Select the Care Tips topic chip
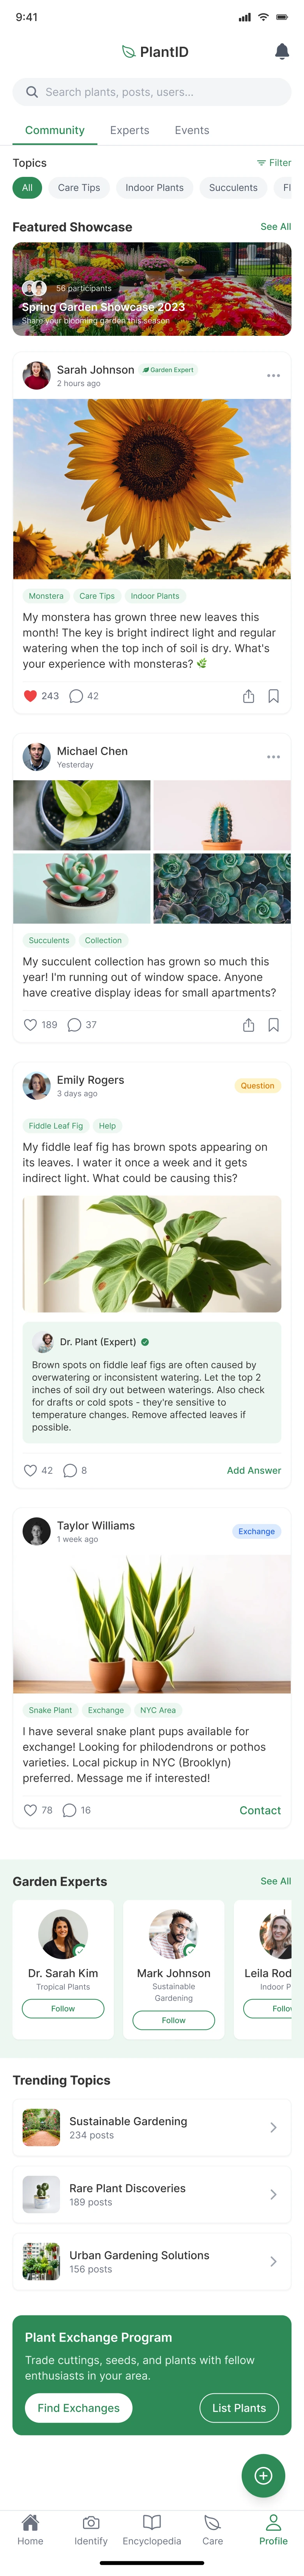 [79, 188]
